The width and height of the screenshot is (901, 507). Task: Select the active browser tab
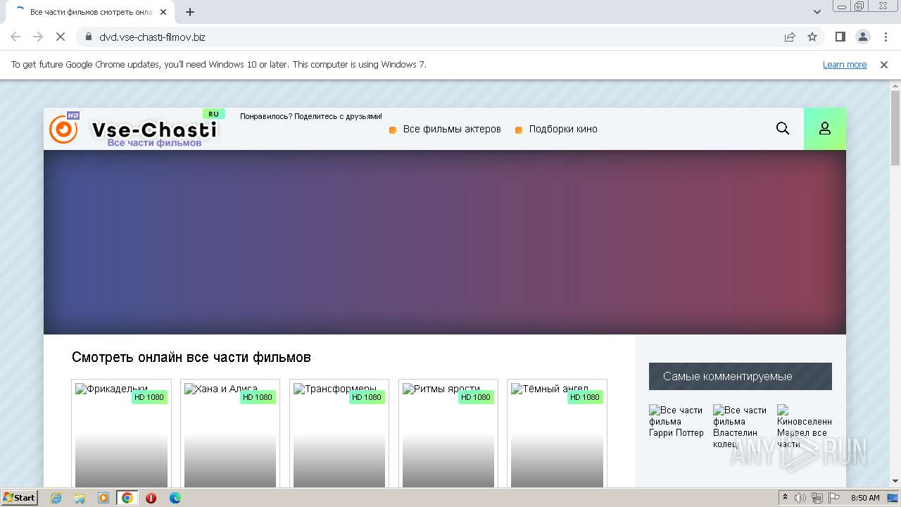tap(92, 12)
